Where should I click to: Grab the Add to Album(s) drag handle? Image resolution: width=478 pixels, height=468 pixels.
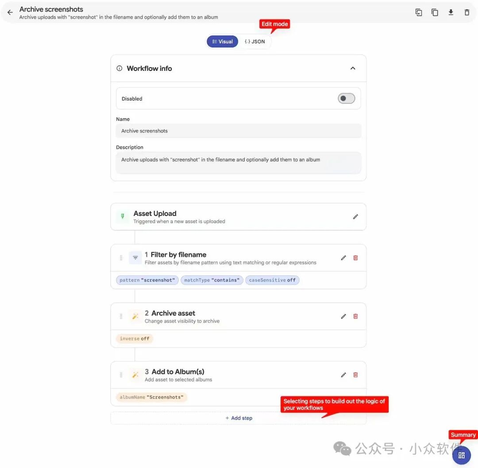tap(121, 375)
